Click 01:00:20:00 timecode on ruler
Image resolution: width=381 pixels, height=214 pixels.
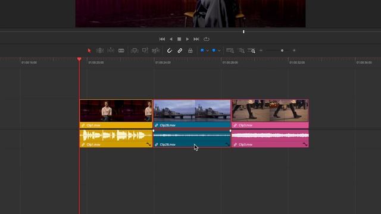[x=96, y=62]
